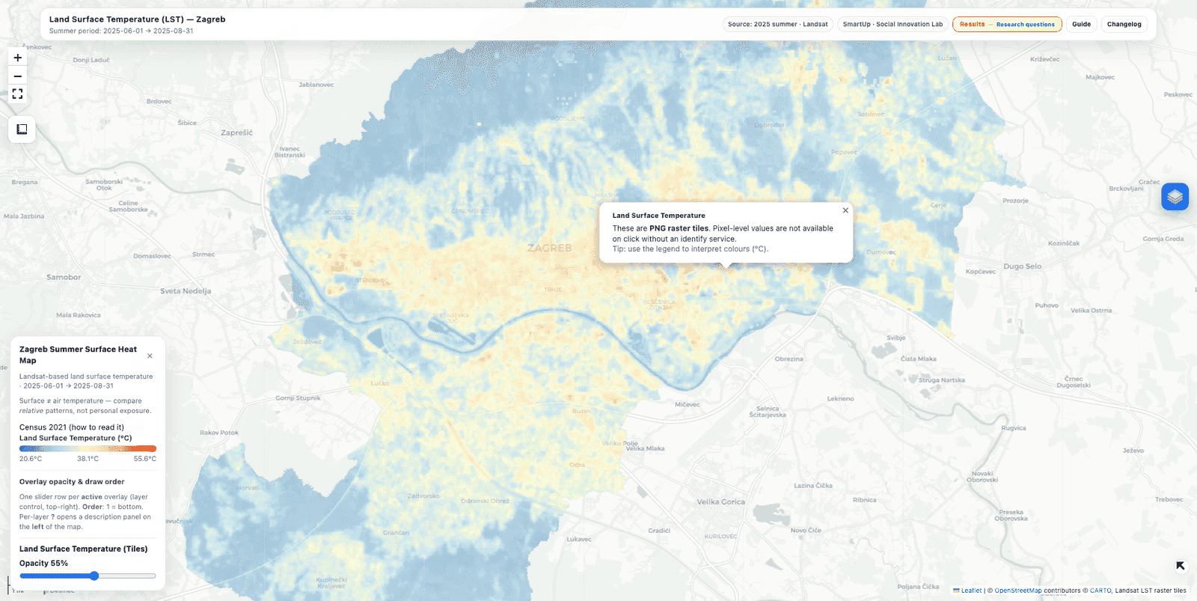The image size is (1197, 601).
Task: Close the Land Surface Temperature popup
Action: [845, 210]
